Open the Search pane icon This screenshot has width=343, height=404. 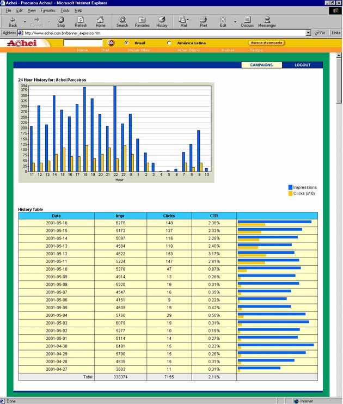tap(122, 21)
